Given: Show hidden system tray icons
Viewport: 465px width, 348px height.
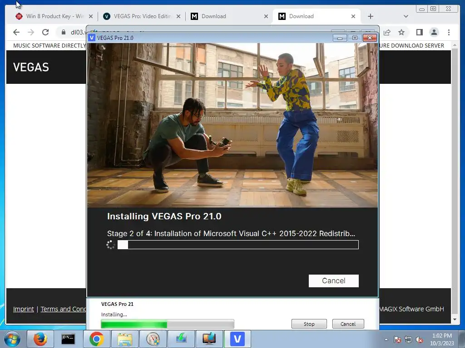Looking at the screenshot, I should [x=386, y=339].
